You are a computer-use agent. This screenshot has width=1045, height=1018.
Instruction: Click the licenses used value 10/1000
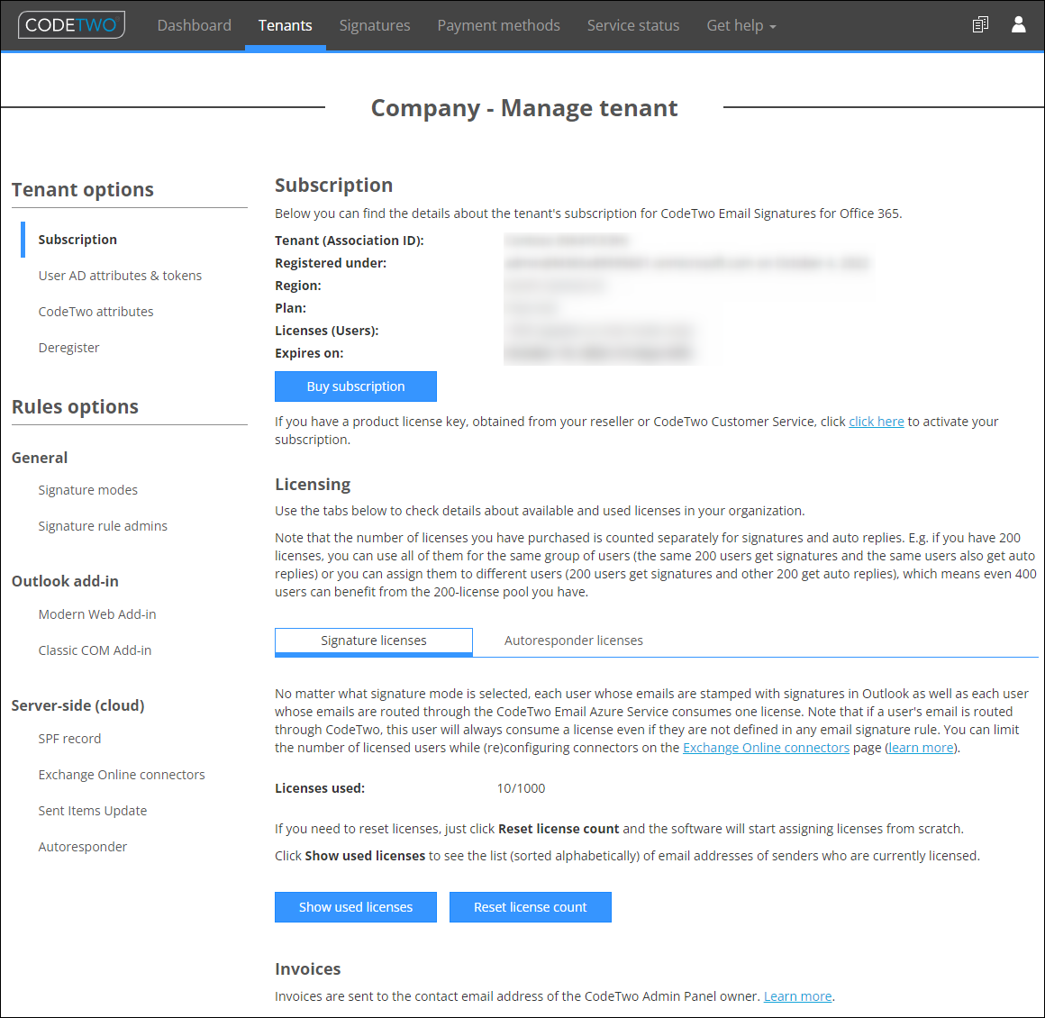[521, 788]
